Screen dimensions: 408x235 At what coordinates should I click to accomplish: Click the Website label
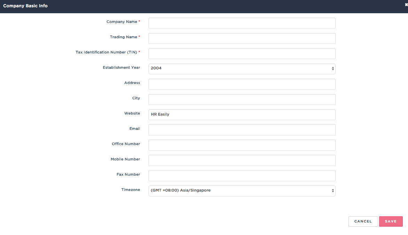pos(132,114)
